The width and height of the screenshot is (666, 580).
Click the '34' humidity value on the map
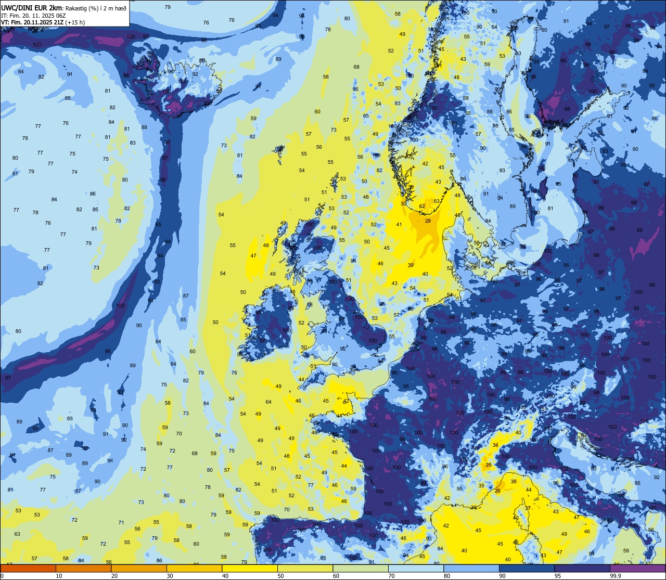495,445
